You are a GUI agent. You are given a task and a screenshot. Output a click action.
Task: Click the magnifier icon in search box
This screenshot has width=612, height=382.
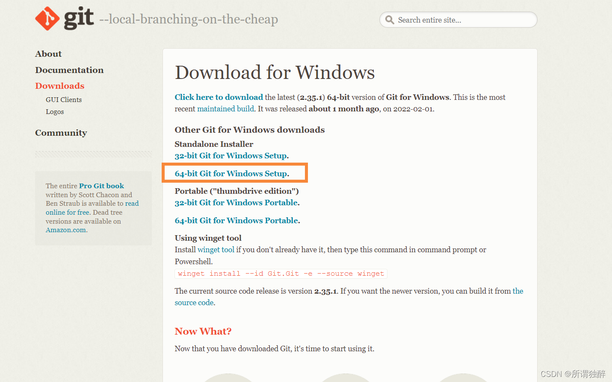pos(390,20)
